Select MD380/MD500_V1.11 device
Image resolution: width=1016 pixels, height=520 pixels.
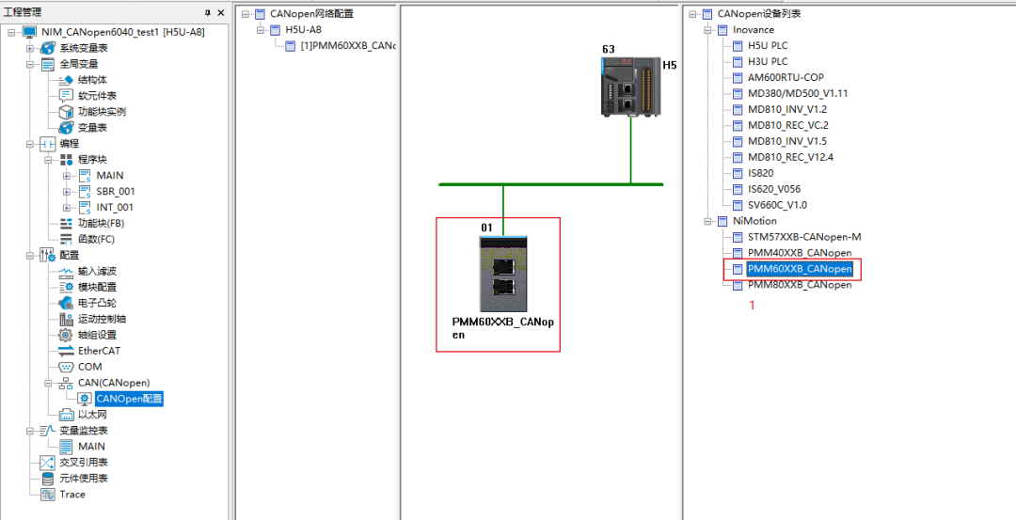[798, 93]
